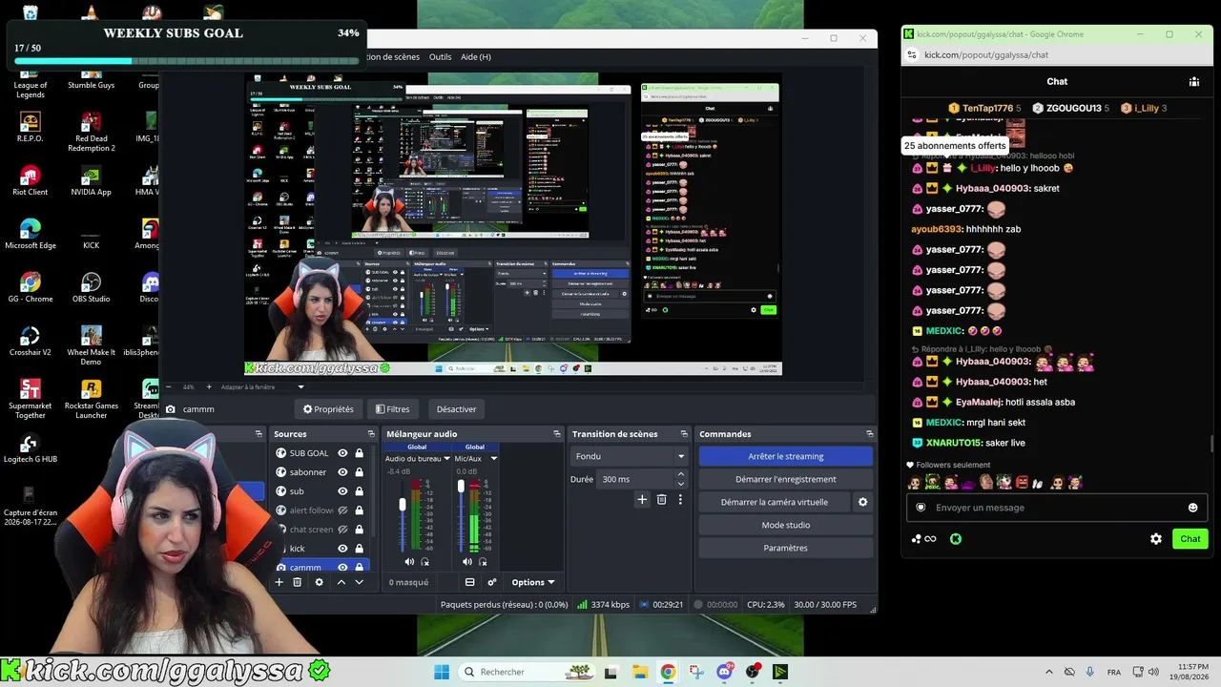Open Audio du bureau channel dropdown
Screen dimensions: 1221x687
click(x=446, y=459)
